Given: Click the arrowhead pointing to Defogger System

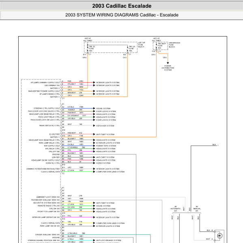Looking at the screenshot, I should (x=94, y=125).
